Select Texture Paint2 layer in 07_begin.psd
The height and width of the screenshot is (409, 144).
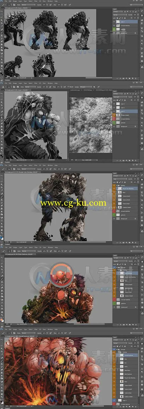tap(127, 288)
